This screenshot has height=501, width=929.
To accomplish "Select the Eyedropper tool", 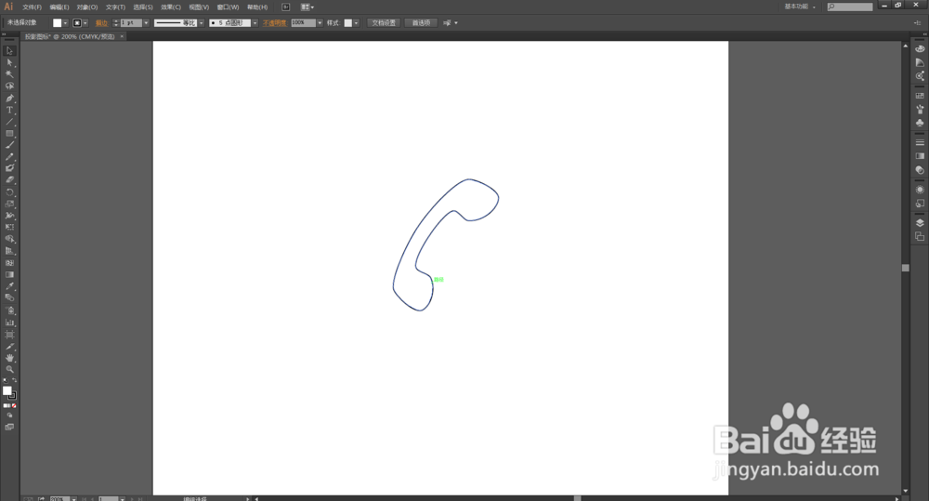I will click(x=9, y=286).
